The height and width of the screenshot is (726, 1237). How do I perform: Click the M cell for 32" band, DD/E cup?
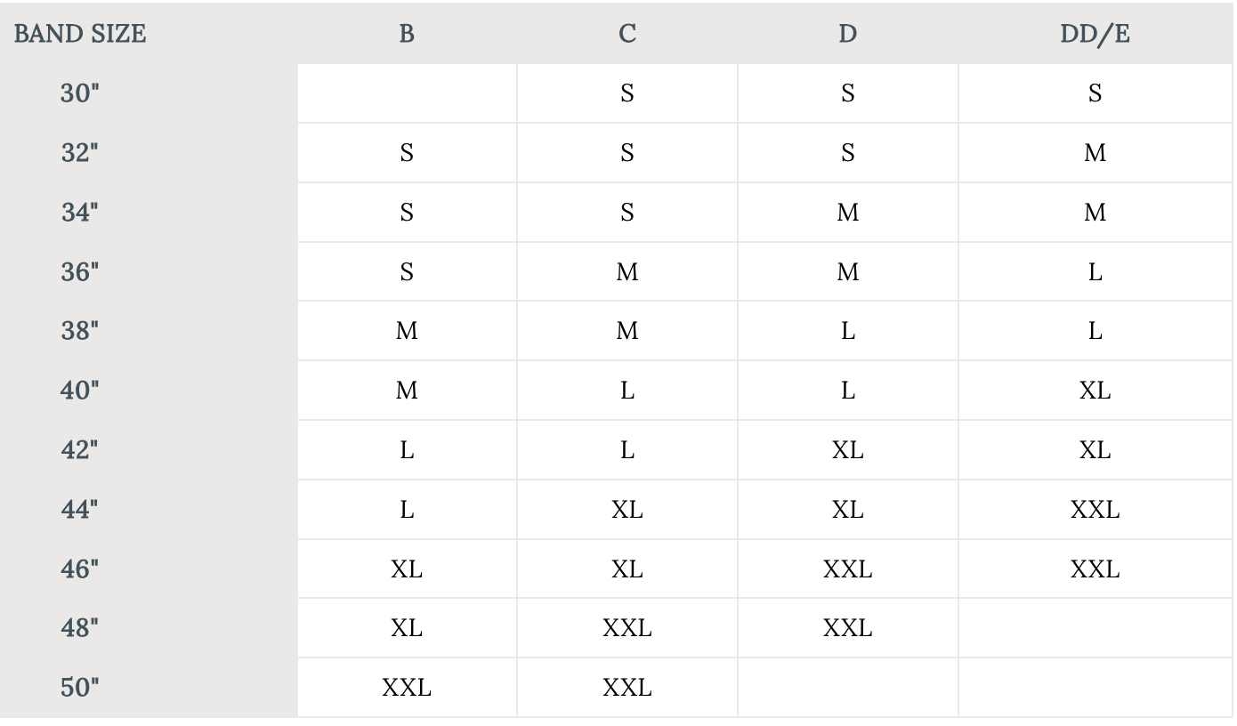coord(1095,153)
